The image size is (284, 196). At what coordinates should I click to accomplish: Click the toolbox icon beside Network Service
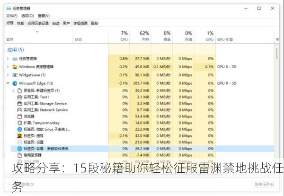pyautogui.click(x=19, y=110)
